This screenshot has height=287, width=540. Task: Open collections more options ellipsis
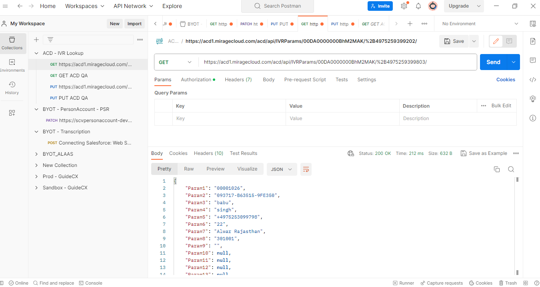click(140, 40)
